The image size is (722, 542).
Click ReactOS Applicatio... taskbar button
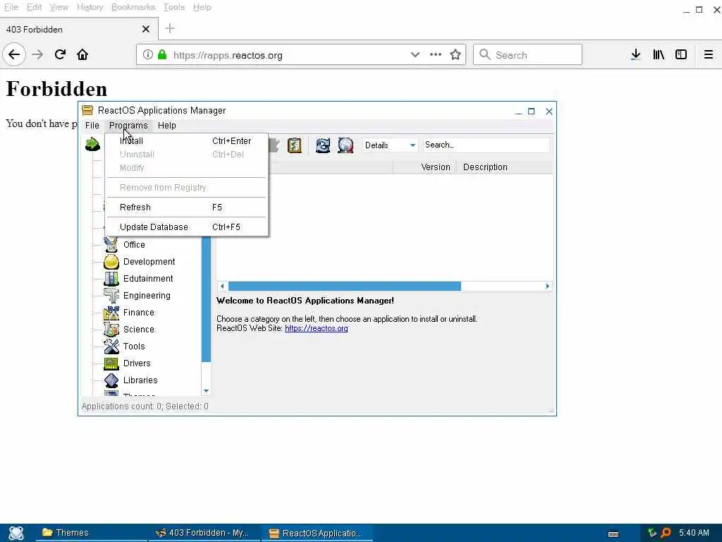(317, 534)
